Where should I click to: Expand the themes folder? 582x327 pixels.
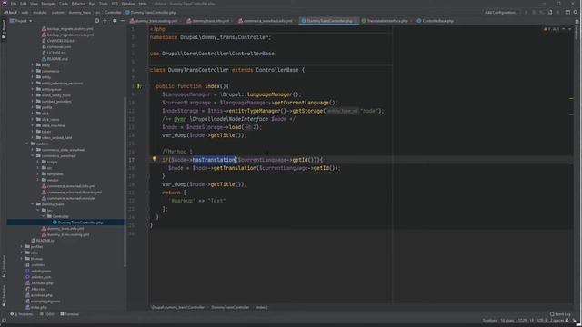pyautogui.click(x=22, y=259)
